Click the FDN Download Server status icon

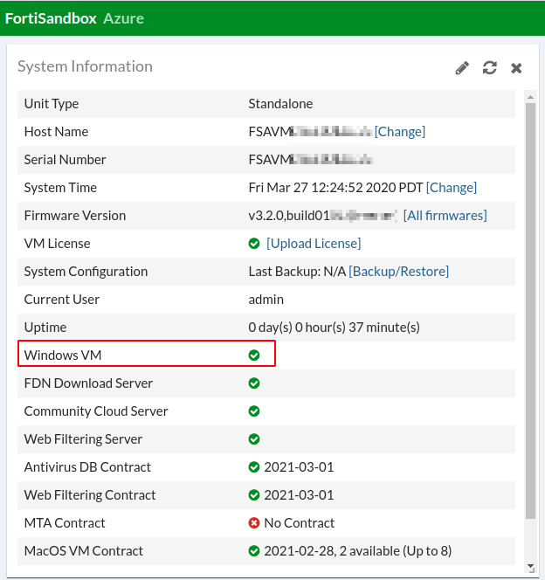click(x=254, y=383)
